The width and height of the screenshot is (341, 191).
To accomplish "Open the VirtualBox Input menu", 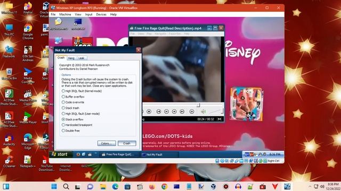I will (89, 14).
